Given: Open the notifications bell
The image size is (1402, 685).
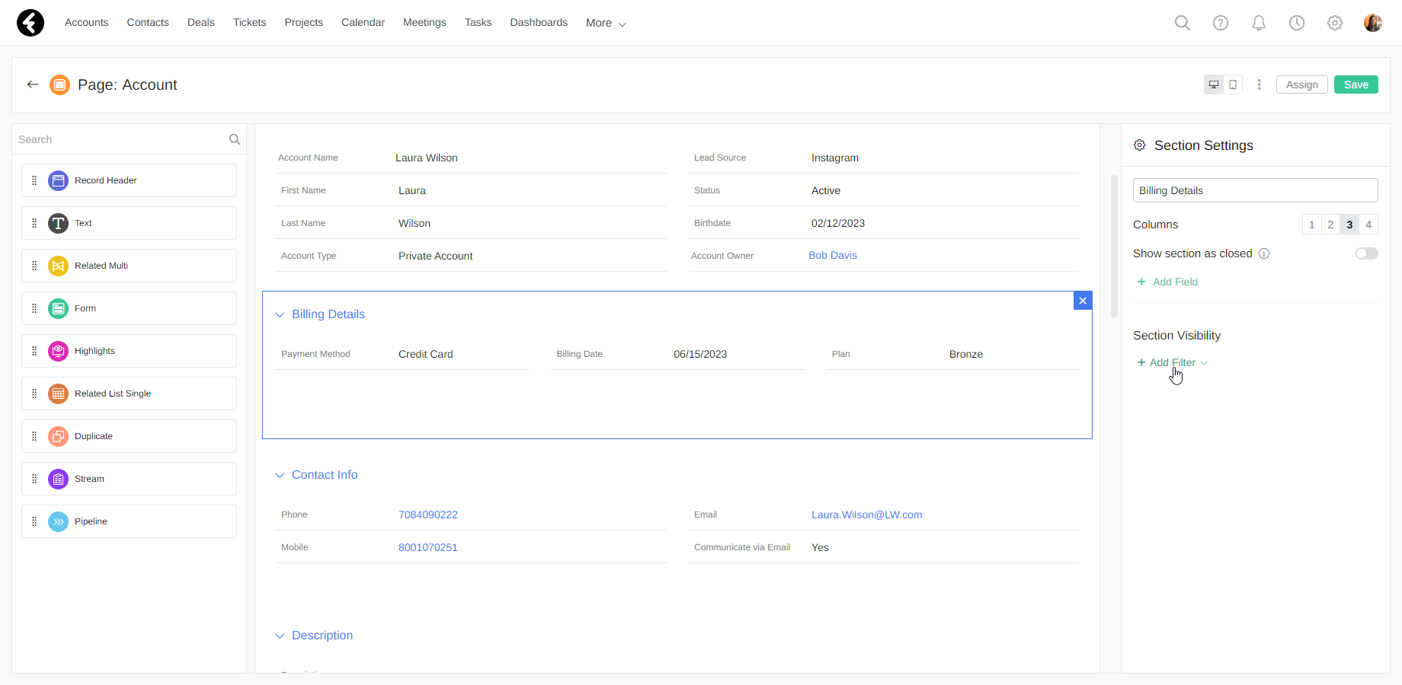Looking at the screenshot, I should pyautogui.click(x=1259, y=23).
